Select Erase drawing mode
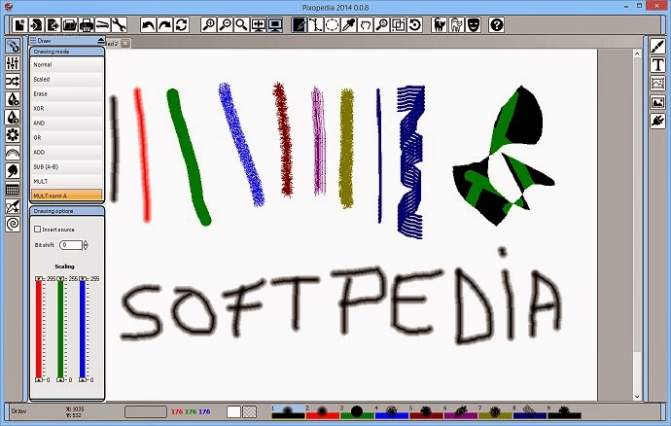Image resolution: width=671 pixels, height=426 pixels. point(67,93)
